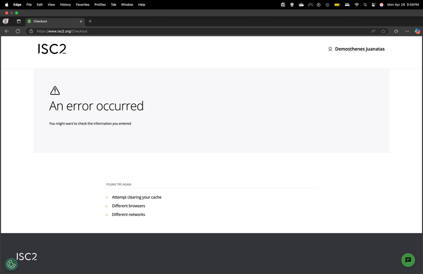The height and width of the screenshot is (274, 423).
Task: Open a new tab with plus button
Action: tap(90, 21)
